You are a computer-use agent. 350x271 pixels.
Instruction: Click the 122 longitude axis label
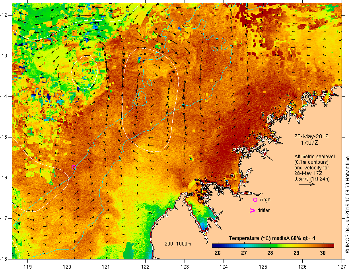(145, 267)
